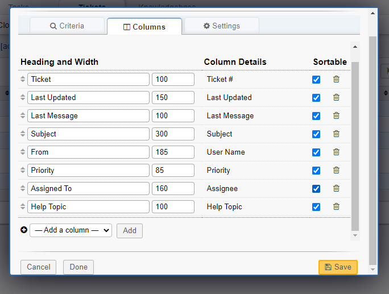Click the reorder handle for Assigned To
389x294 pixels.
(23, 189)
